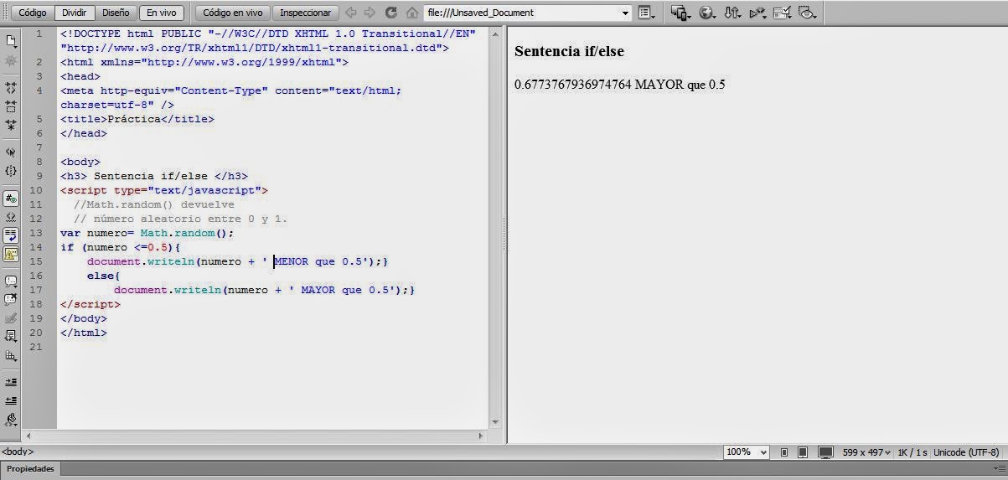Open the Multiscreen preview icon
Viewport: 1008px width, 480px height.
[680, 13]
